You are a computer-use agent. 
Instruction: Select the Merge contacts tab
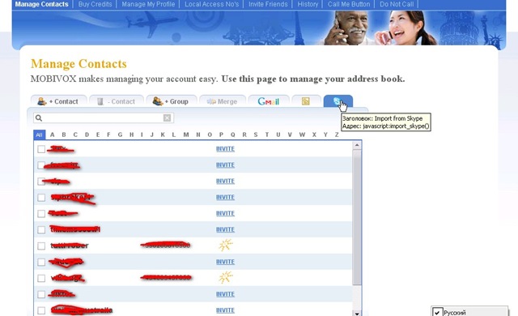click(x=223, y=101)
